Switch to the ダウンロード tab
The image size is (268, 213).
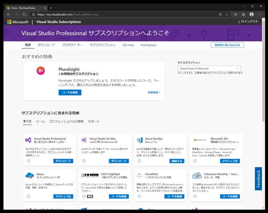pyautogui.click(x=46, y=45)
